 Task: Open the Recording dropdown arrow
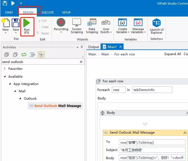click(61, 32)
